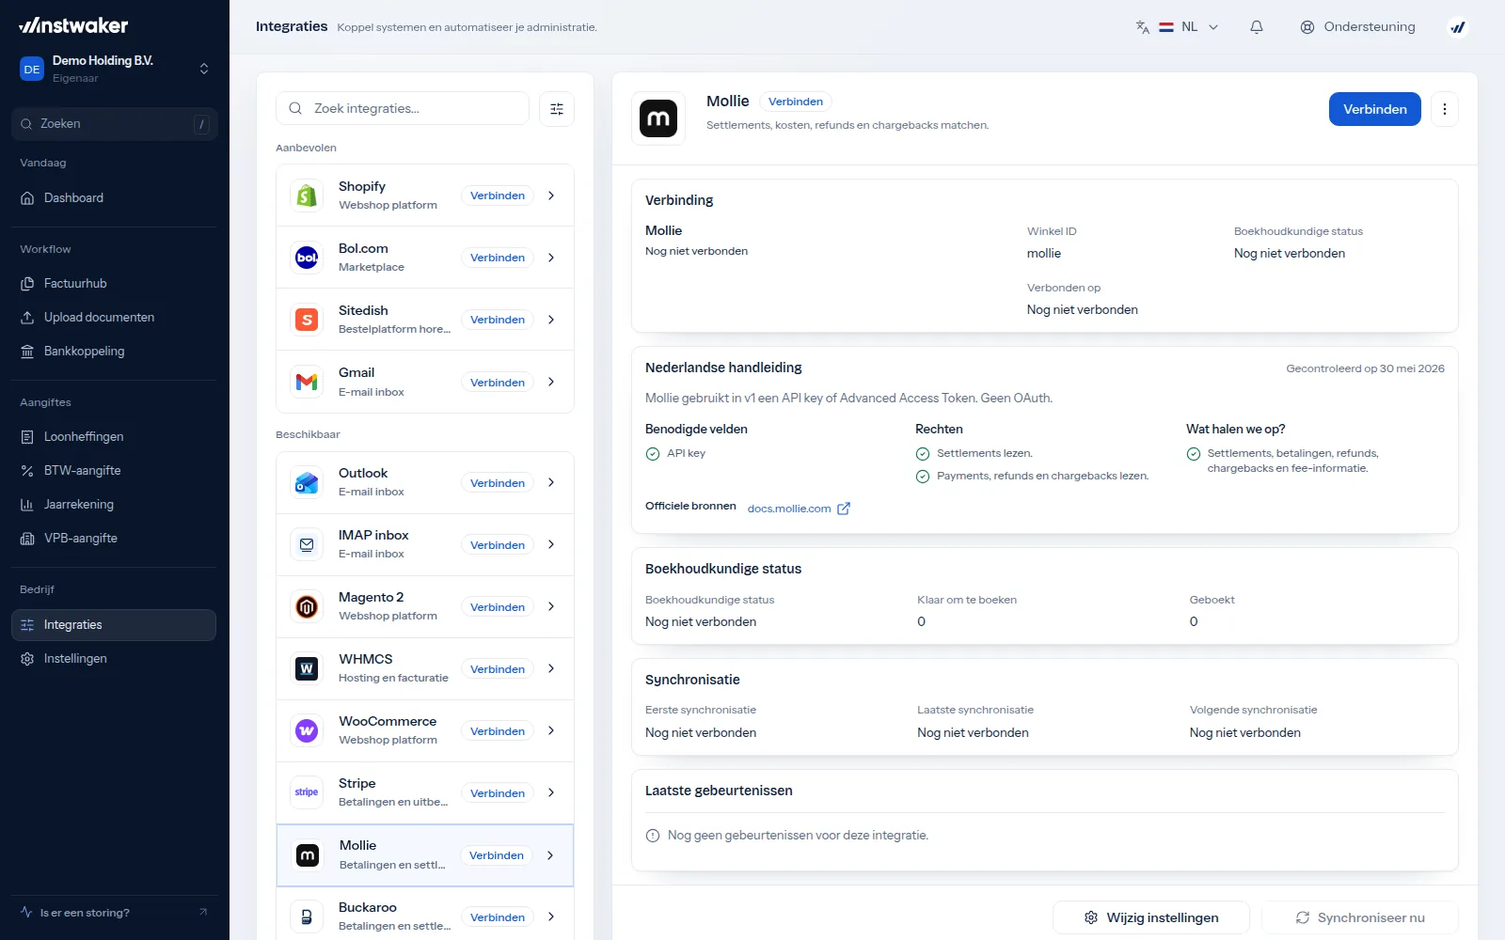Click the Mollie logo in integrations list
Viewport: 1505px width, 940px height.
point(308,855)
